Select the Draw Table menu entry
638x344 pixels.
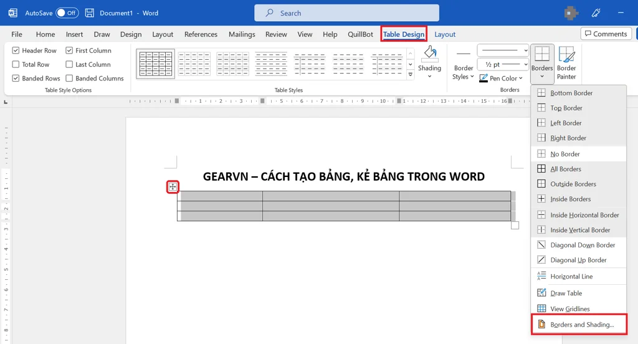click(x=579, y=293)
